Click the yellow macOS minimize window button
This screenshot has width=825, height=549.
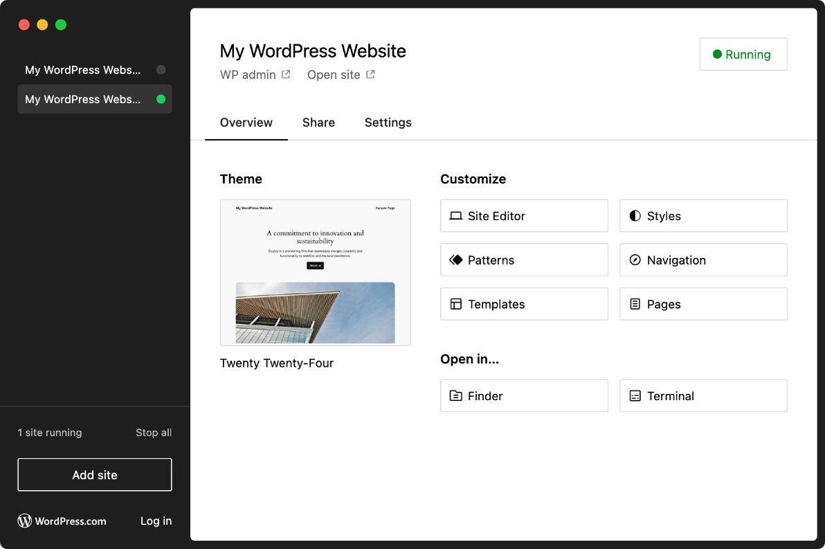click(x=43, y=25)
